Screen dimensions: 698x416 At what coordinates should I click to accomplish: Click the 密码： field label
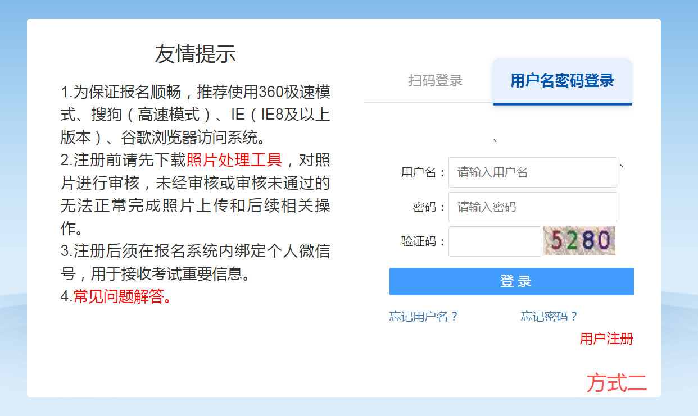(429, 207)
